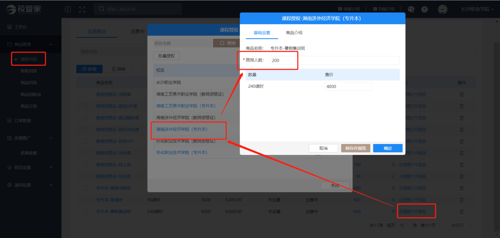Click the sidebar collapse arrow icon
The height and width of the screenshot is (238, 500).
coord(67,10)
